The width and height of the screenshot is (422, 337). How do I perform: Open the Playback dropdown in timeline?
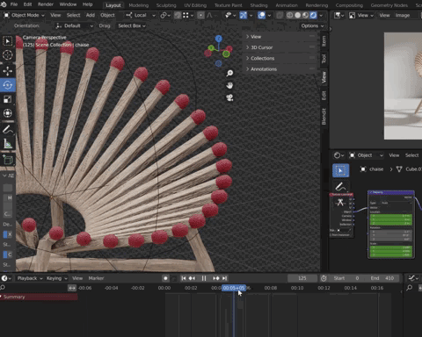click(30, 278)
